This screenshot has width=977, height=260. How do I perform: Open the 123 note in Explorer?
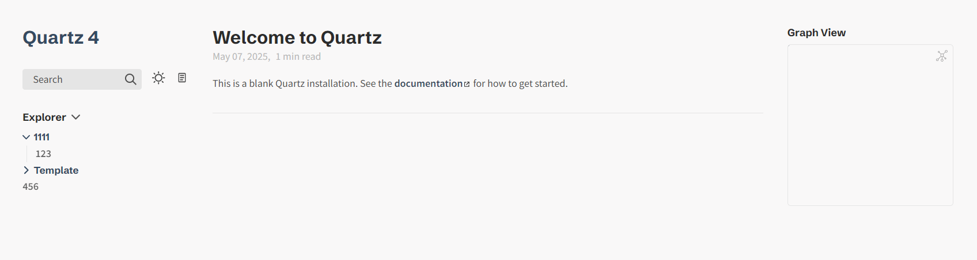[43, 154]
